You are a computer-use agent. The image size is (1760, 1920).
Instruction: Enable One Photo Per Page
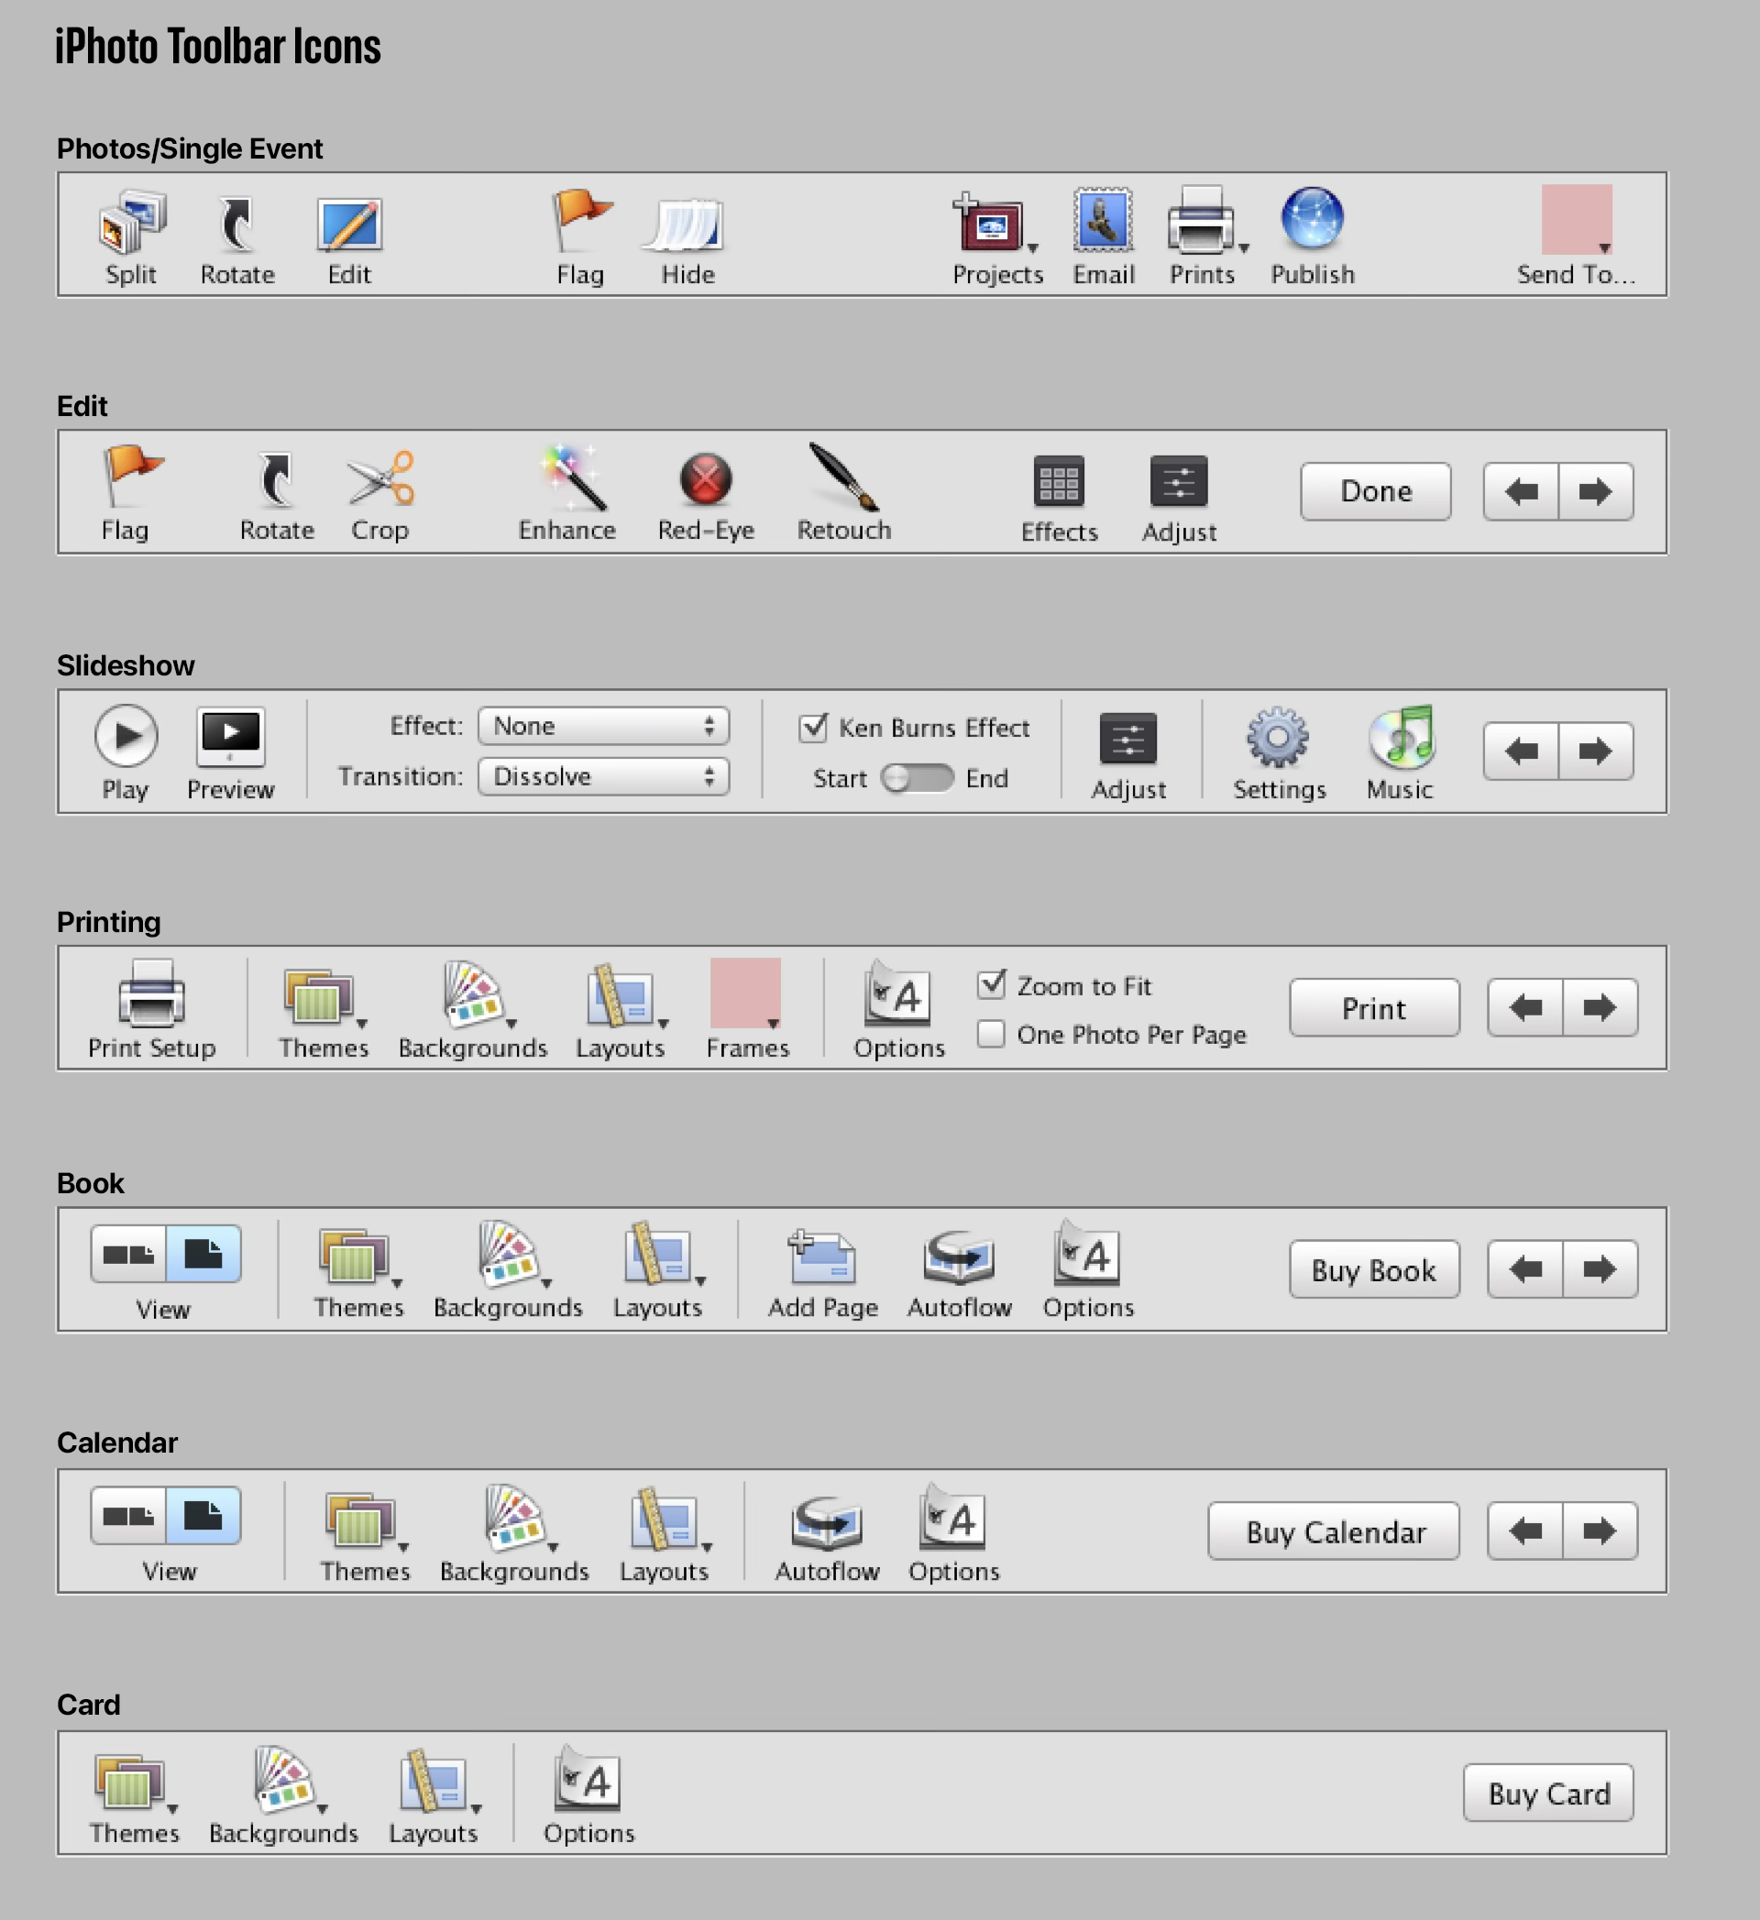992,1034
